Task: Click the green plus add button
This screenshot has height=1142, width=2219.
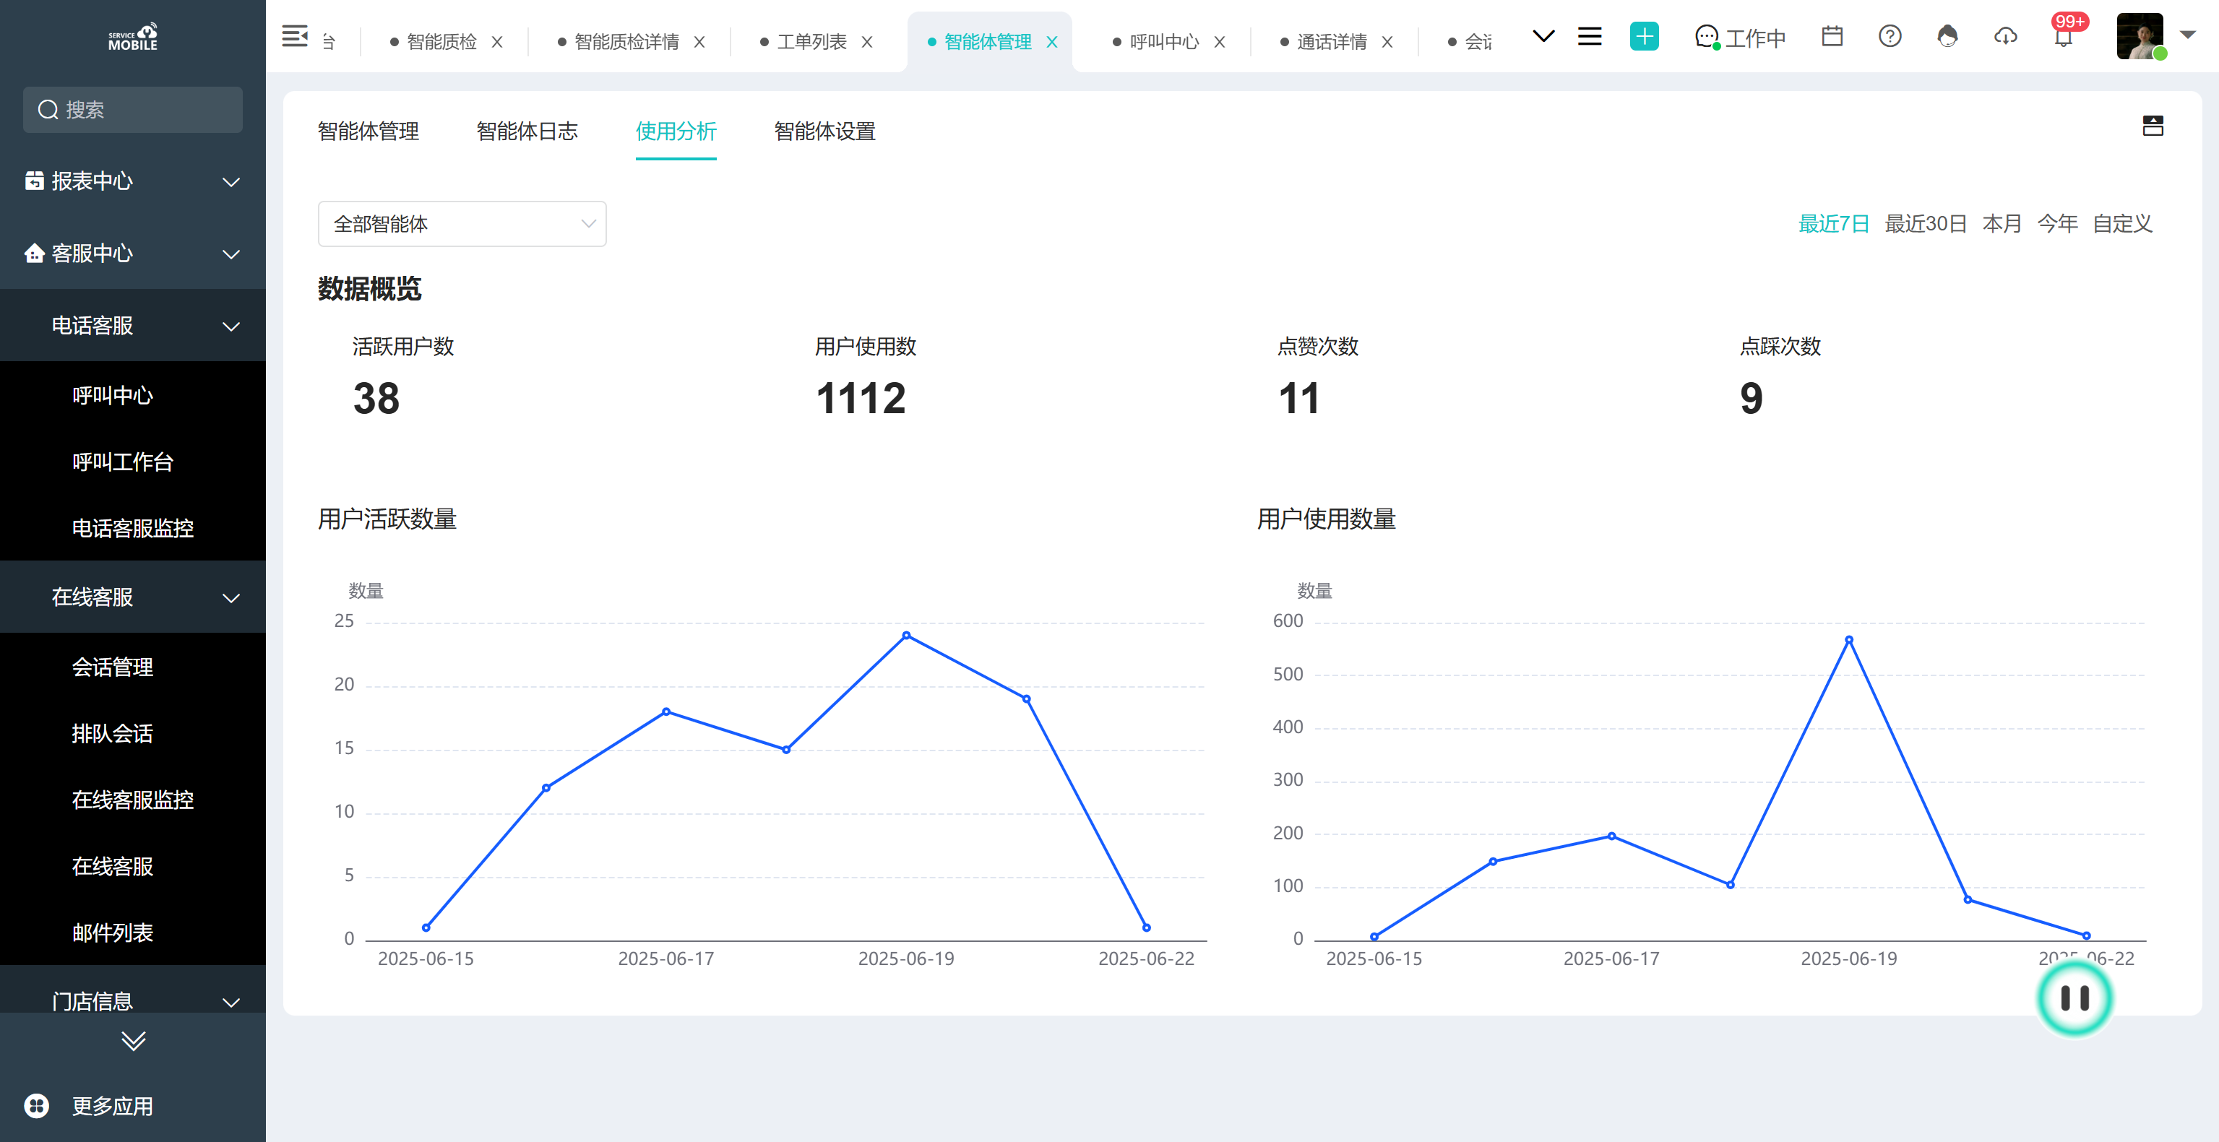Action: [x=1644, y=36]
